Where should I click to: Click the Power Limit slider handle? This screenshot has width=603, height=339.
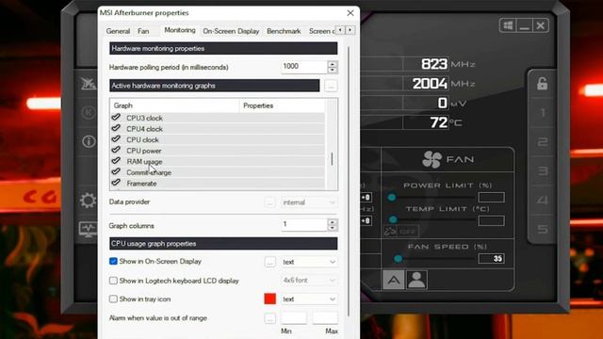[392, 197]
